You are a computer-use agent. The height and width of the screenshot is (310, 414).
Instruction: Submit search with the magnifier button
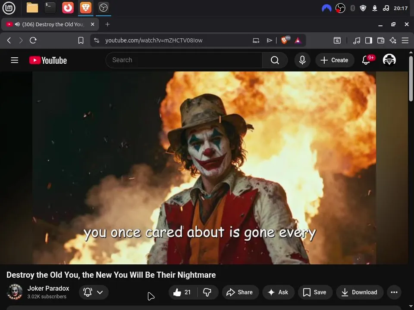point(275,60)
